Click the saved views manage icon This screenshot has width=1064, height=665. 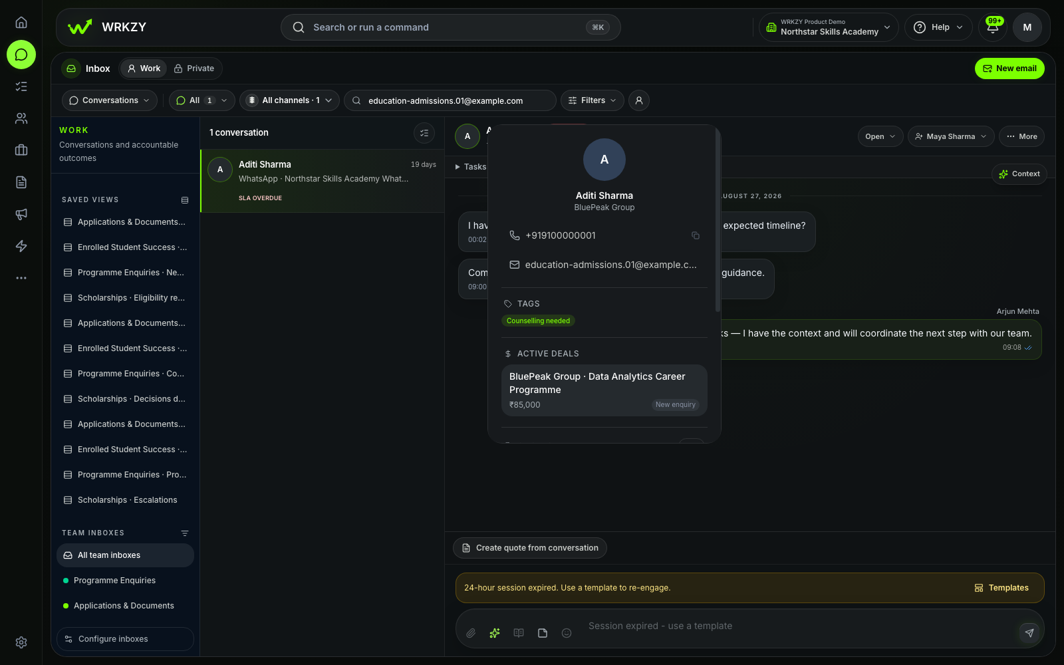coord(185,200)
